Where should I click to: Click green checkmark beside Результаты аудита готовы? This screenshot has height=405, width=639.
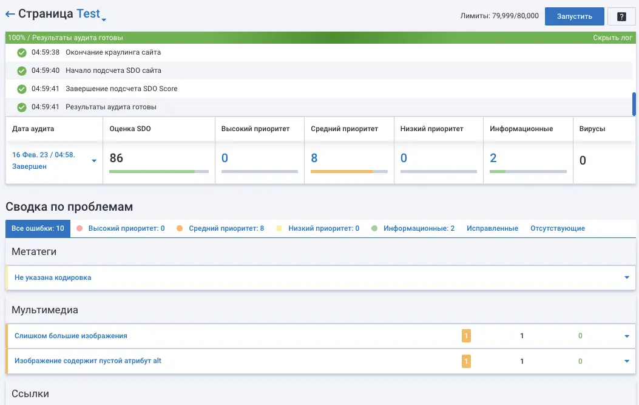pos(22,107)
